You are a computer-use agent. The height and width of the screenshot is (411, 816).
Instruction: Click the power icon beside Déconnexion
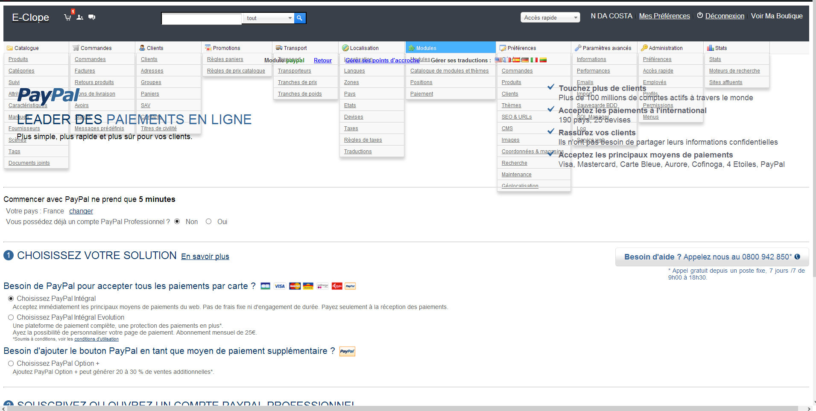[700, 15]
